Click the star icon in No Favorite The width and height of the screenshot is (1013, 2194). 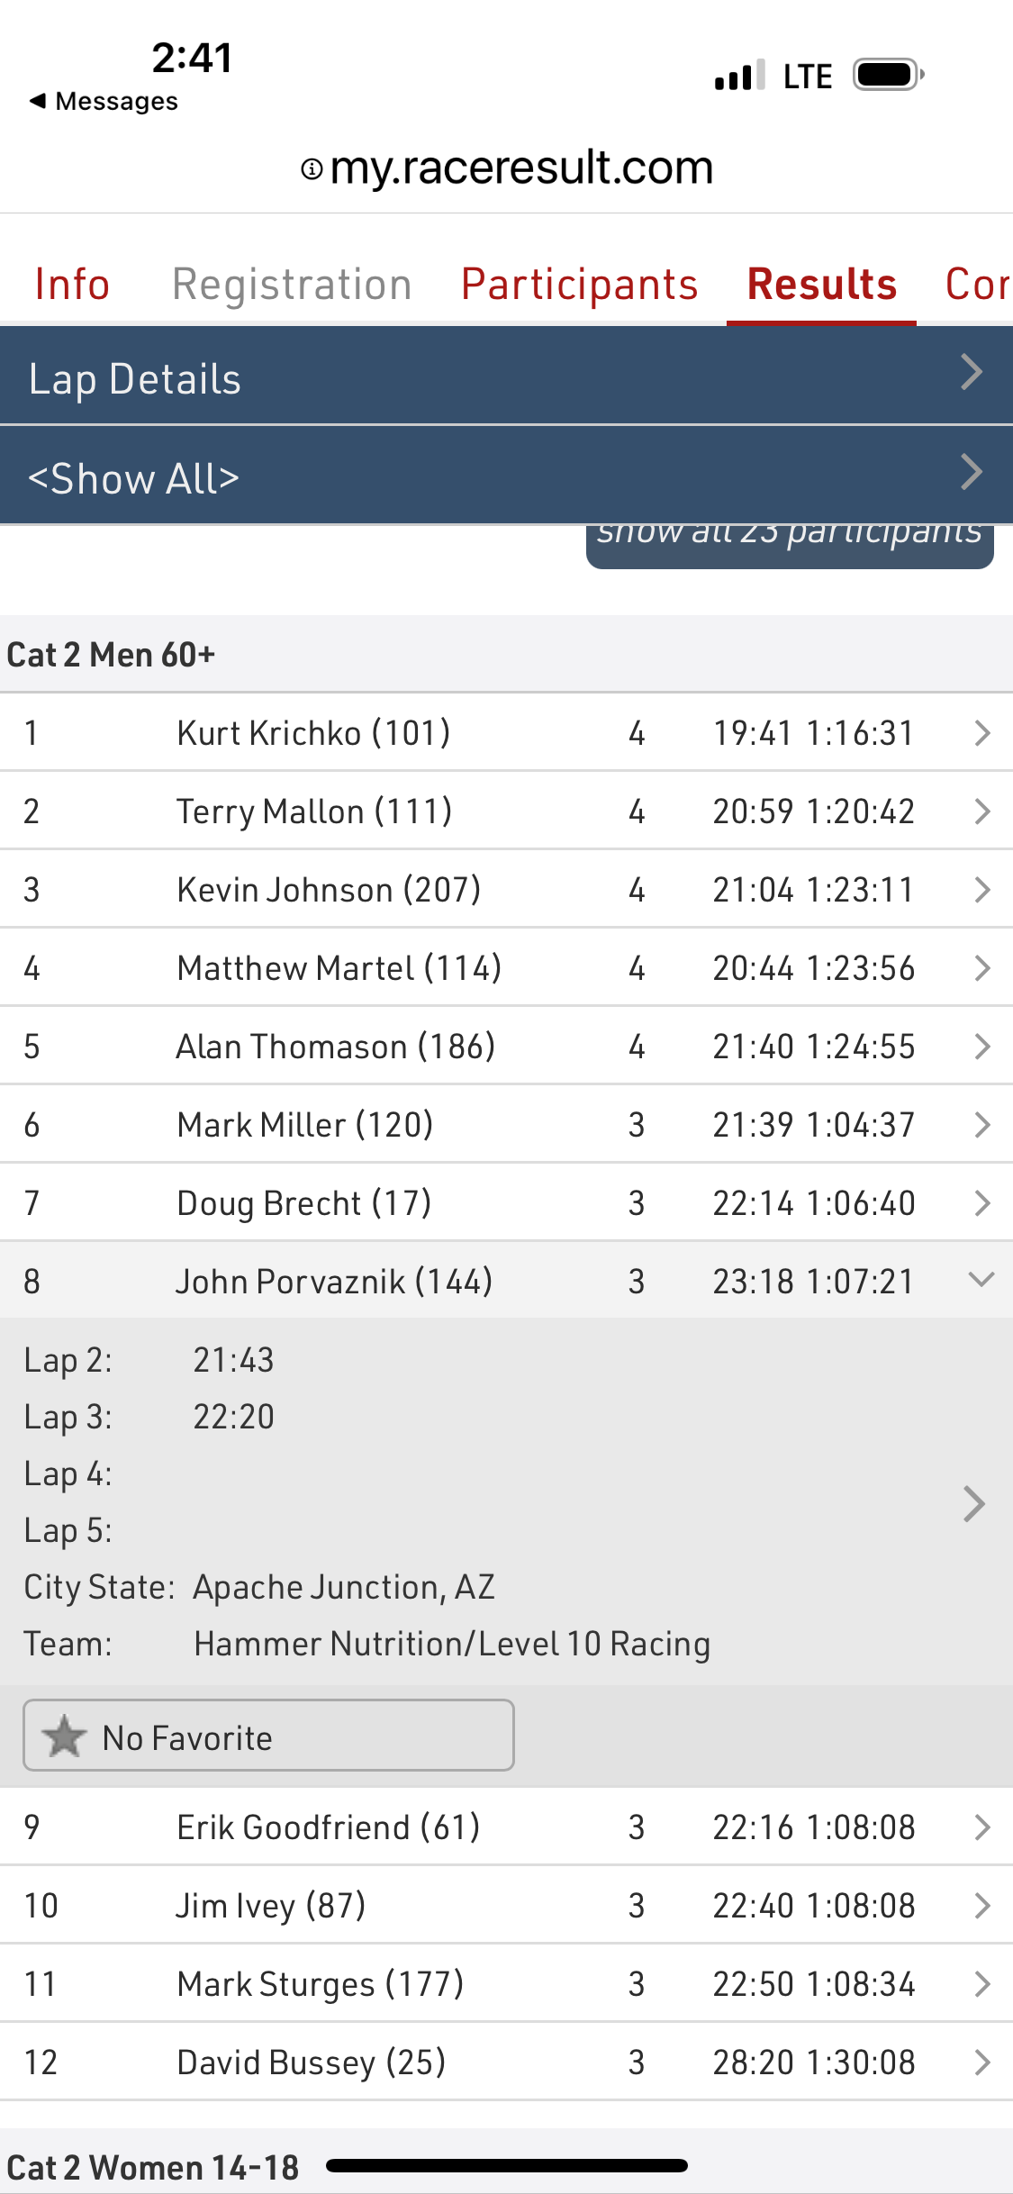pos(64,1736)
